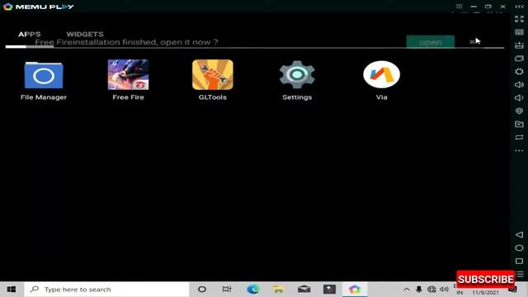
Task: Open the Android Settings app
Action: pos(297,80)
